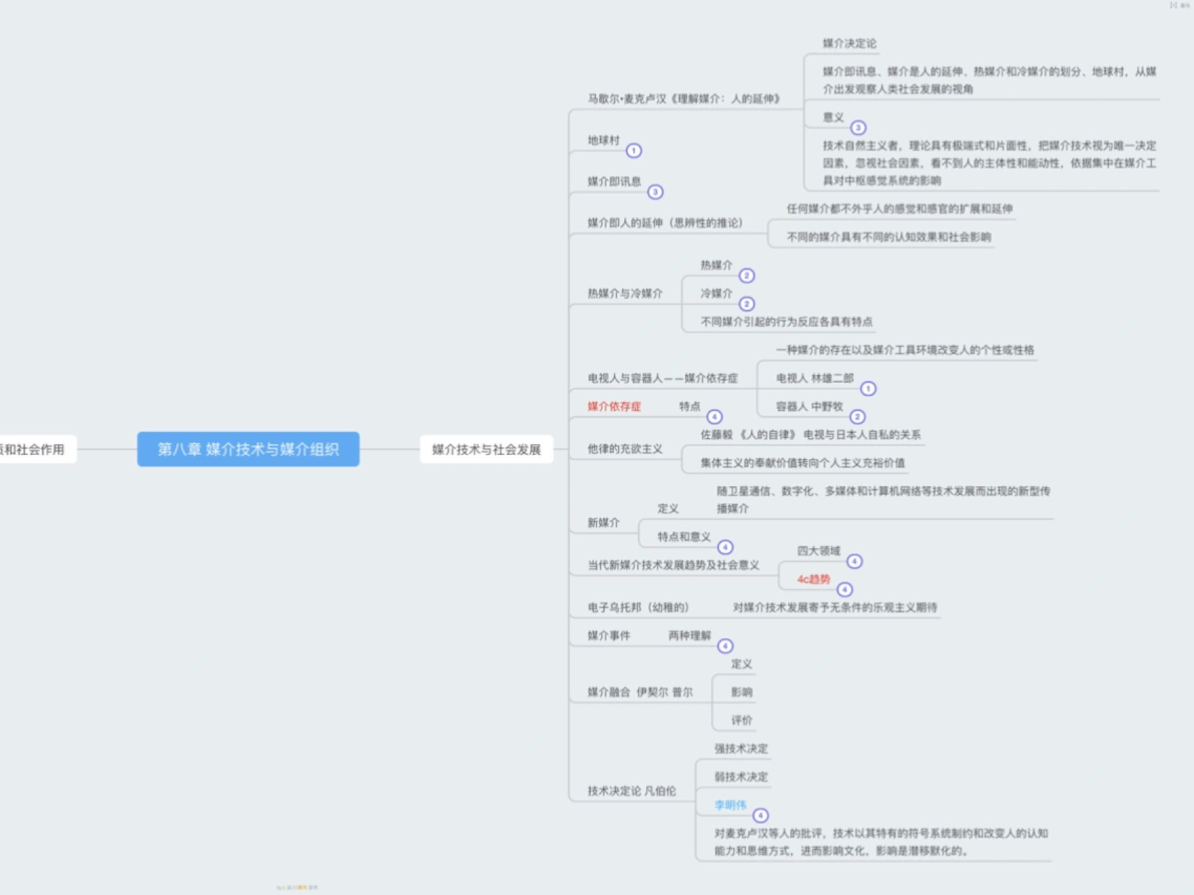
Task: Select the 评价 node under 媒介融合
Action: click(741, 720)
